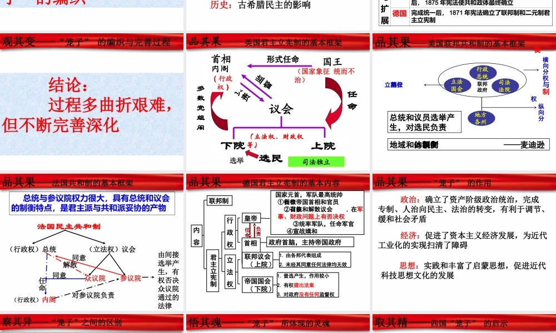This screenshot has width=556, height=333.
Task: Click the red 思想： label
Action: 411,265
